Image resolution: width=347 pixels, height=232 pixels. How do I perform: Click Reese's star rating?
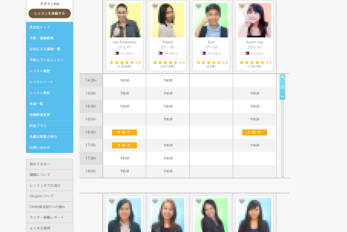click(165, 63)
